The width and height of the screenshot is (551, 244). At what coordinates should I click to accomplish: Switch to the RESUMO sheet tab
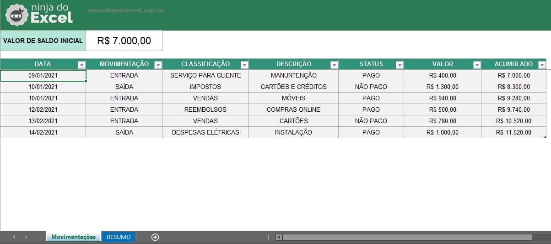click(x=119, y=237)
